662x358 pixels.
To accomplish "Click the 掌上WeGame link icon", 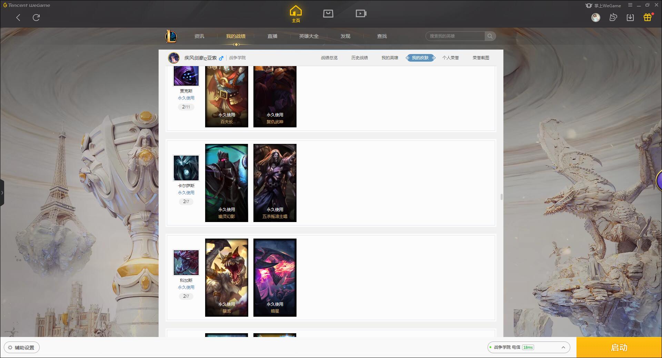I will [603, 6].
